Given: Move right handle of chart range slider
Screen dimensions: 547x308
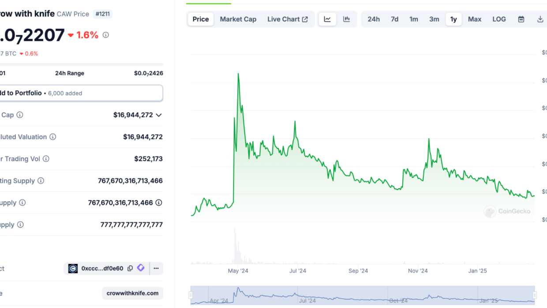Looking at the screenshot, I should point(535,295).
